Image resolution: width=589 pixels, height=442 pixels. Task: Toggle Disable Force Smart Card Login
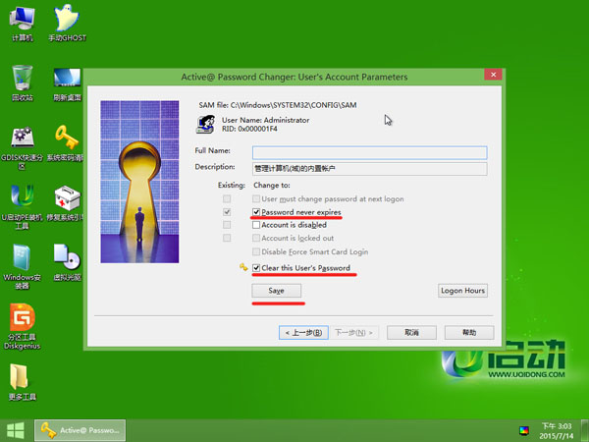(x=256, y=251)
